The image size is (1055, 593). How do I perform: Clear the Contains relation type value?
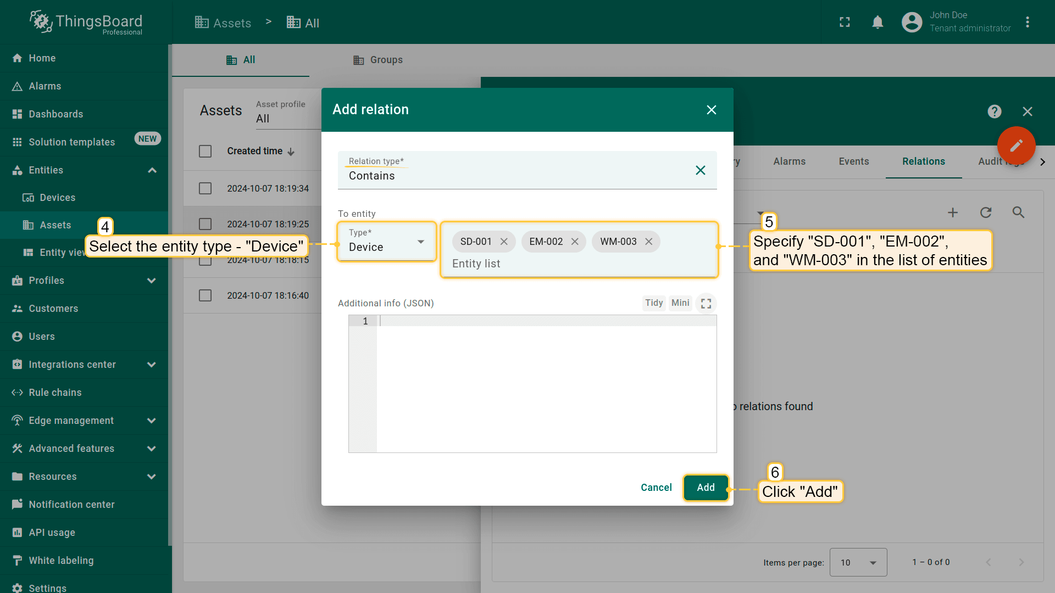[700, 170]
